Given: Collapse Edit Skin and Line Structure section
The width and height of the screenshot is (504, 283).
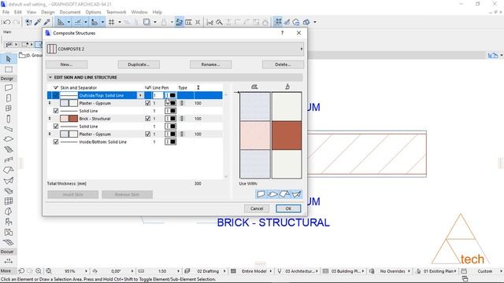Looking at the screenshot, I should pos(50,77).
